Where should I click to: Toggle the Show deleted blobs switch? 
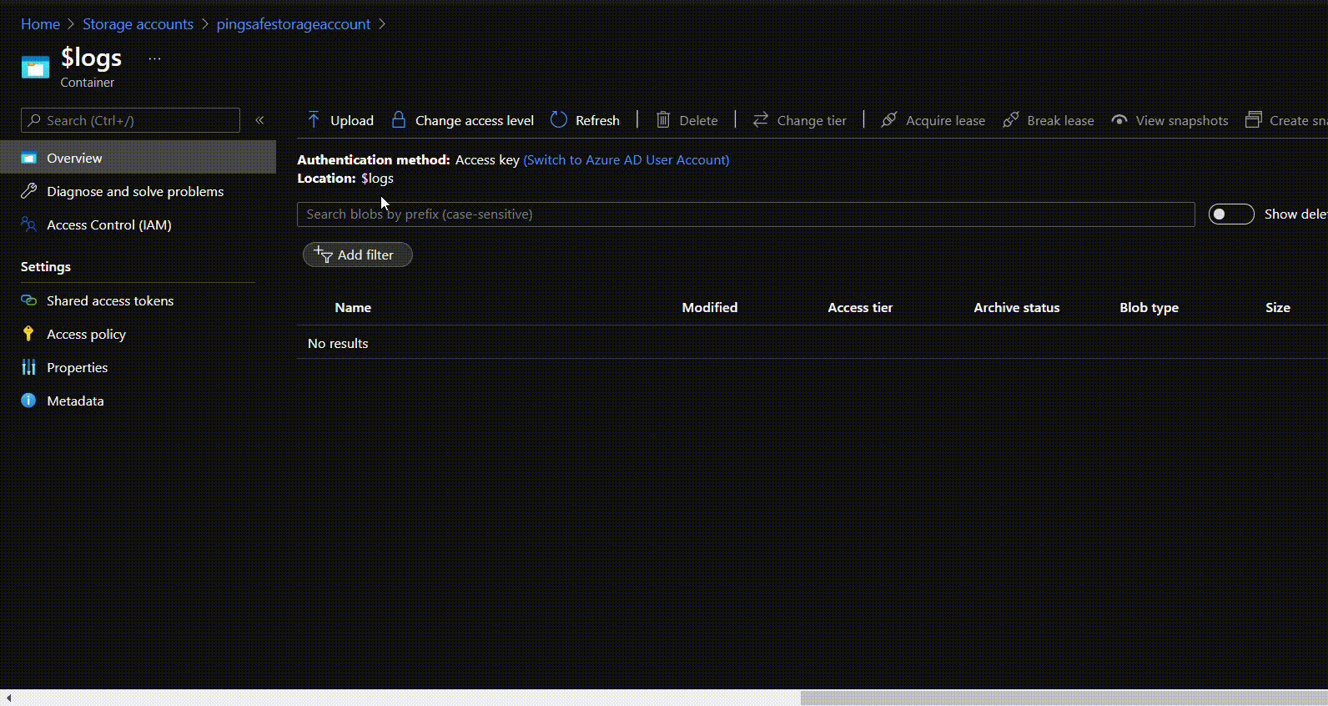coord(1230,214)
